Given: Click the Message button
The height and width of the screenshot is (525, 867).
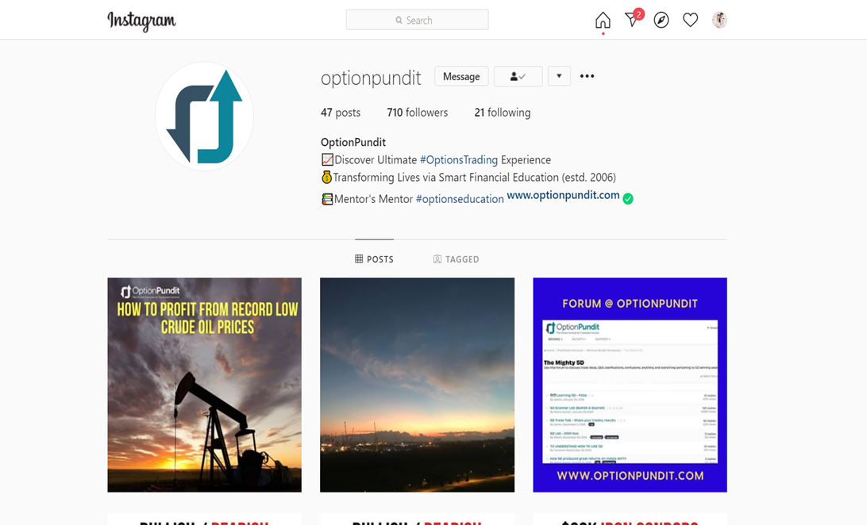Looking at the screenshot, I should 461,76.
